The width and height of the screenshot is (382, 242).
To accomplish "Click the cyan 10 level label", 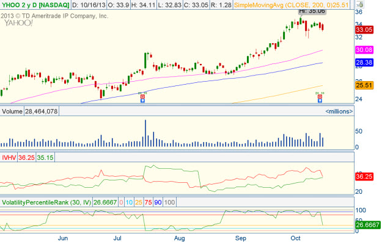I will click(x=129, y=202).
